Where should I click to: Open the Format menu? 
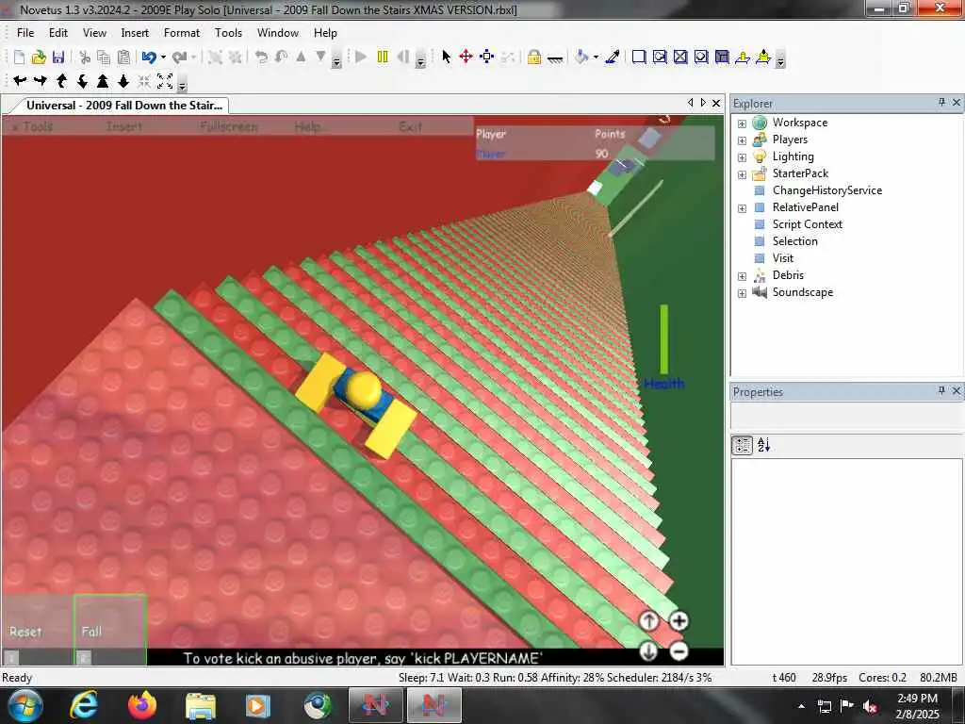pos(182,33)
